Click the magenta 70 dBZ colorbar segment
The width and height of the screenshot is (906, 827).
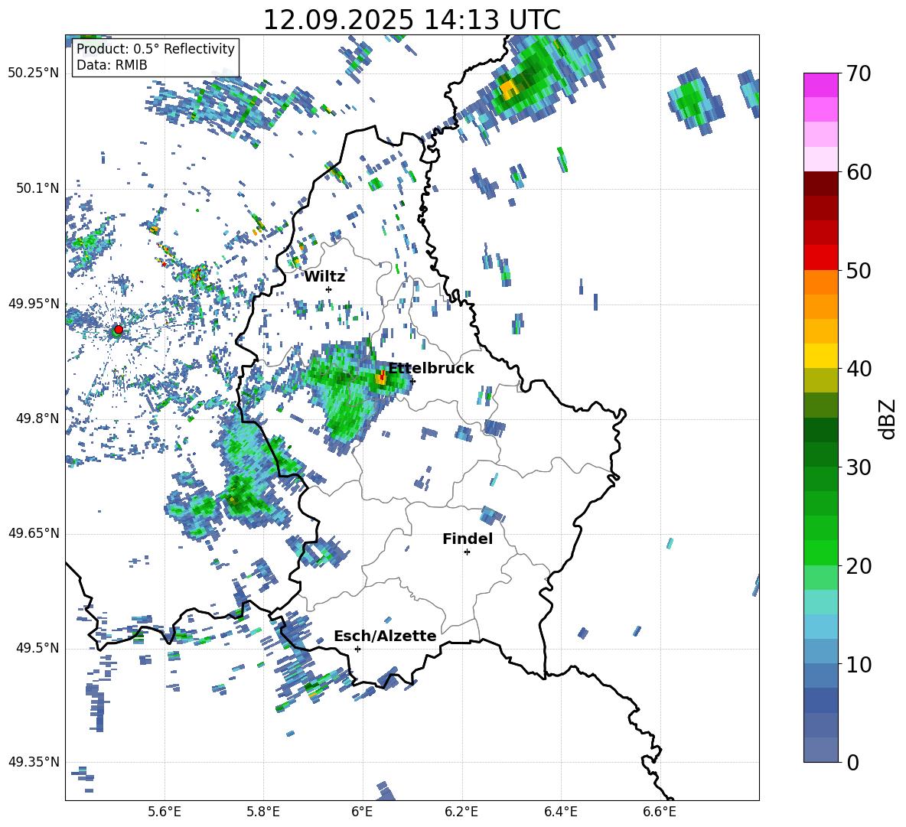pyautogui.click(x=820, y=85)
